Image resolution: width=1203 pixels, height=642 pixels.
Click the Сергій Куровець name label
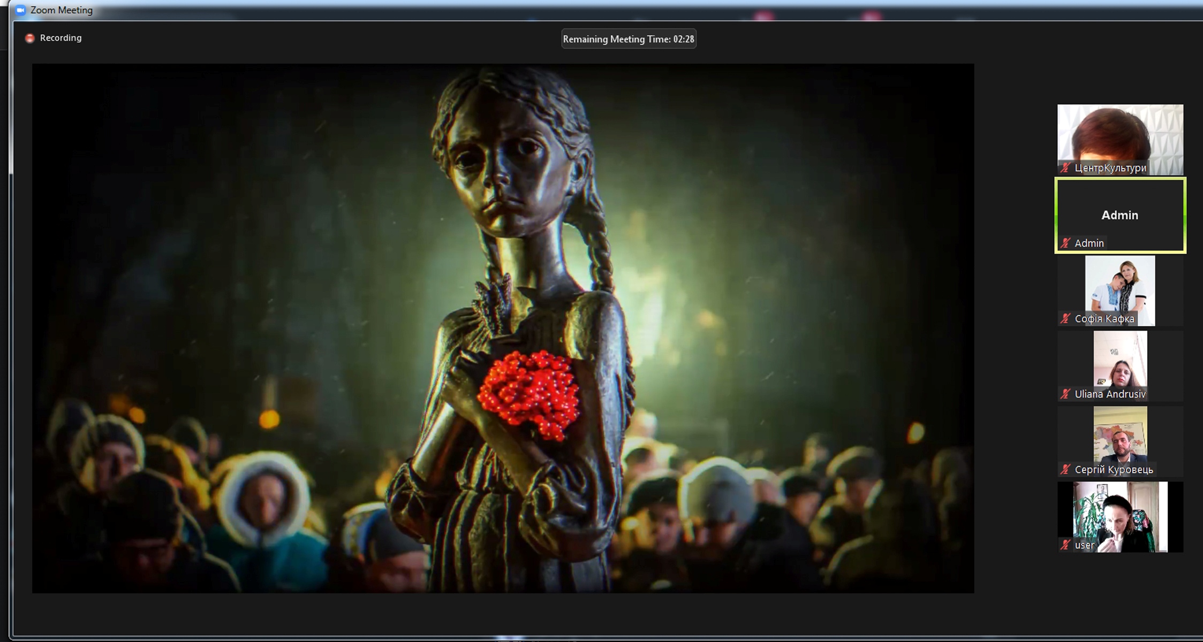[1114, 470]
